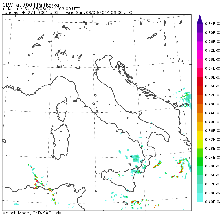Viewport: 220px width, 217px height.
Task: Click the 0.40E-04 legend label
Action: tap(212, 202)
